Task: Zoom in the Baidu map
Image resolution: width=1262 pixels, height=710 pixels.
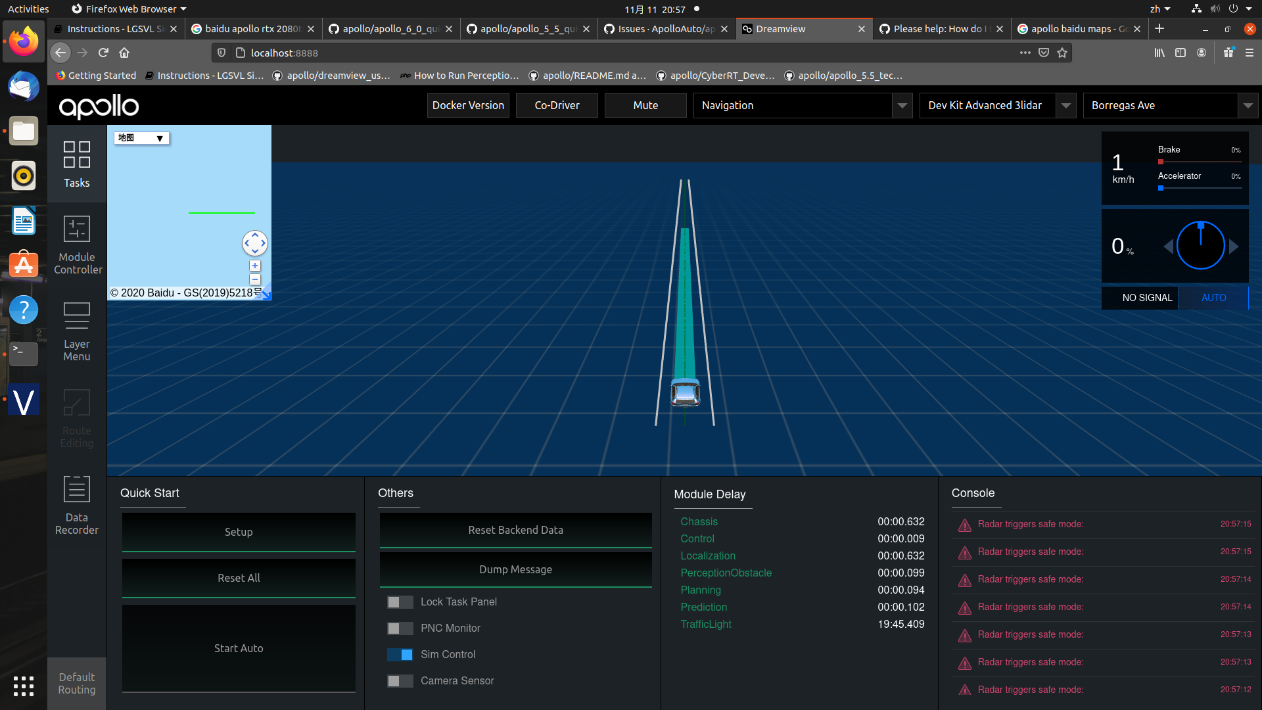Action: (x=255, y=266)
